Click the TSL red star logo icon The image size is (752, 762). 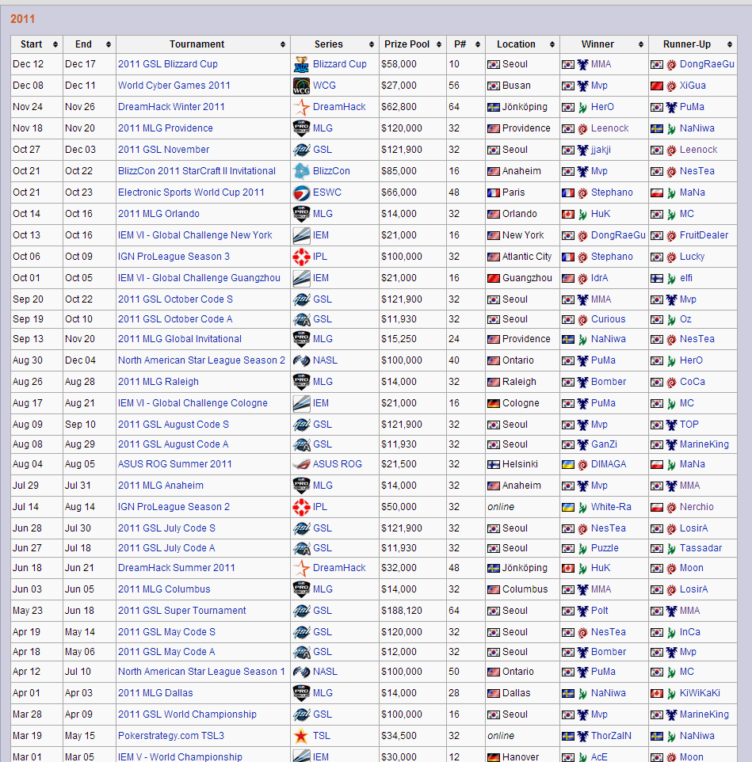point(301,736)
